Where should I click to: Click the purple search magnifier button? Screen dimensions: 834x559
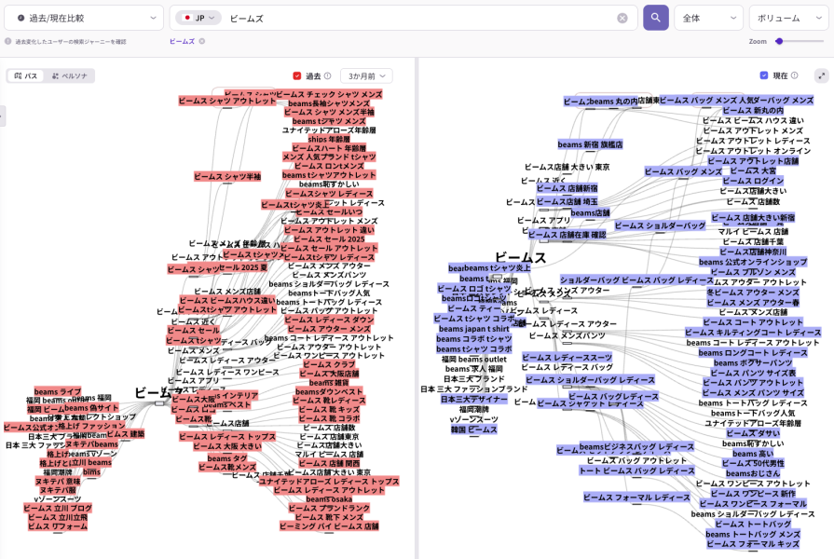[x=655, y=18]
